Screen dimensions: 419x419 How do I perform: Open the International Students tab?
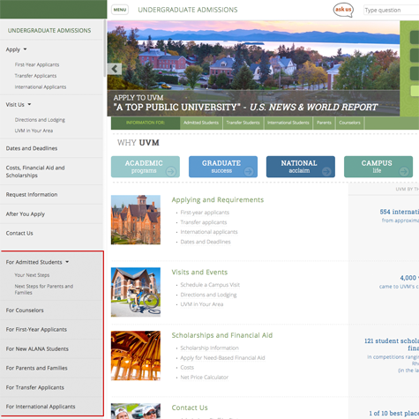tap(288, 123)
